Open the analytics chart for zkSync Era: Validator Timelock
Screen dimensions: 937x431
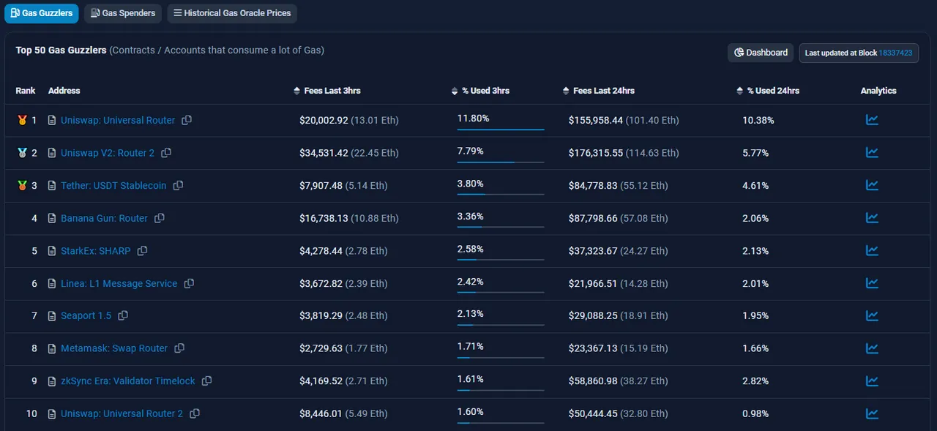coord(872,381)
